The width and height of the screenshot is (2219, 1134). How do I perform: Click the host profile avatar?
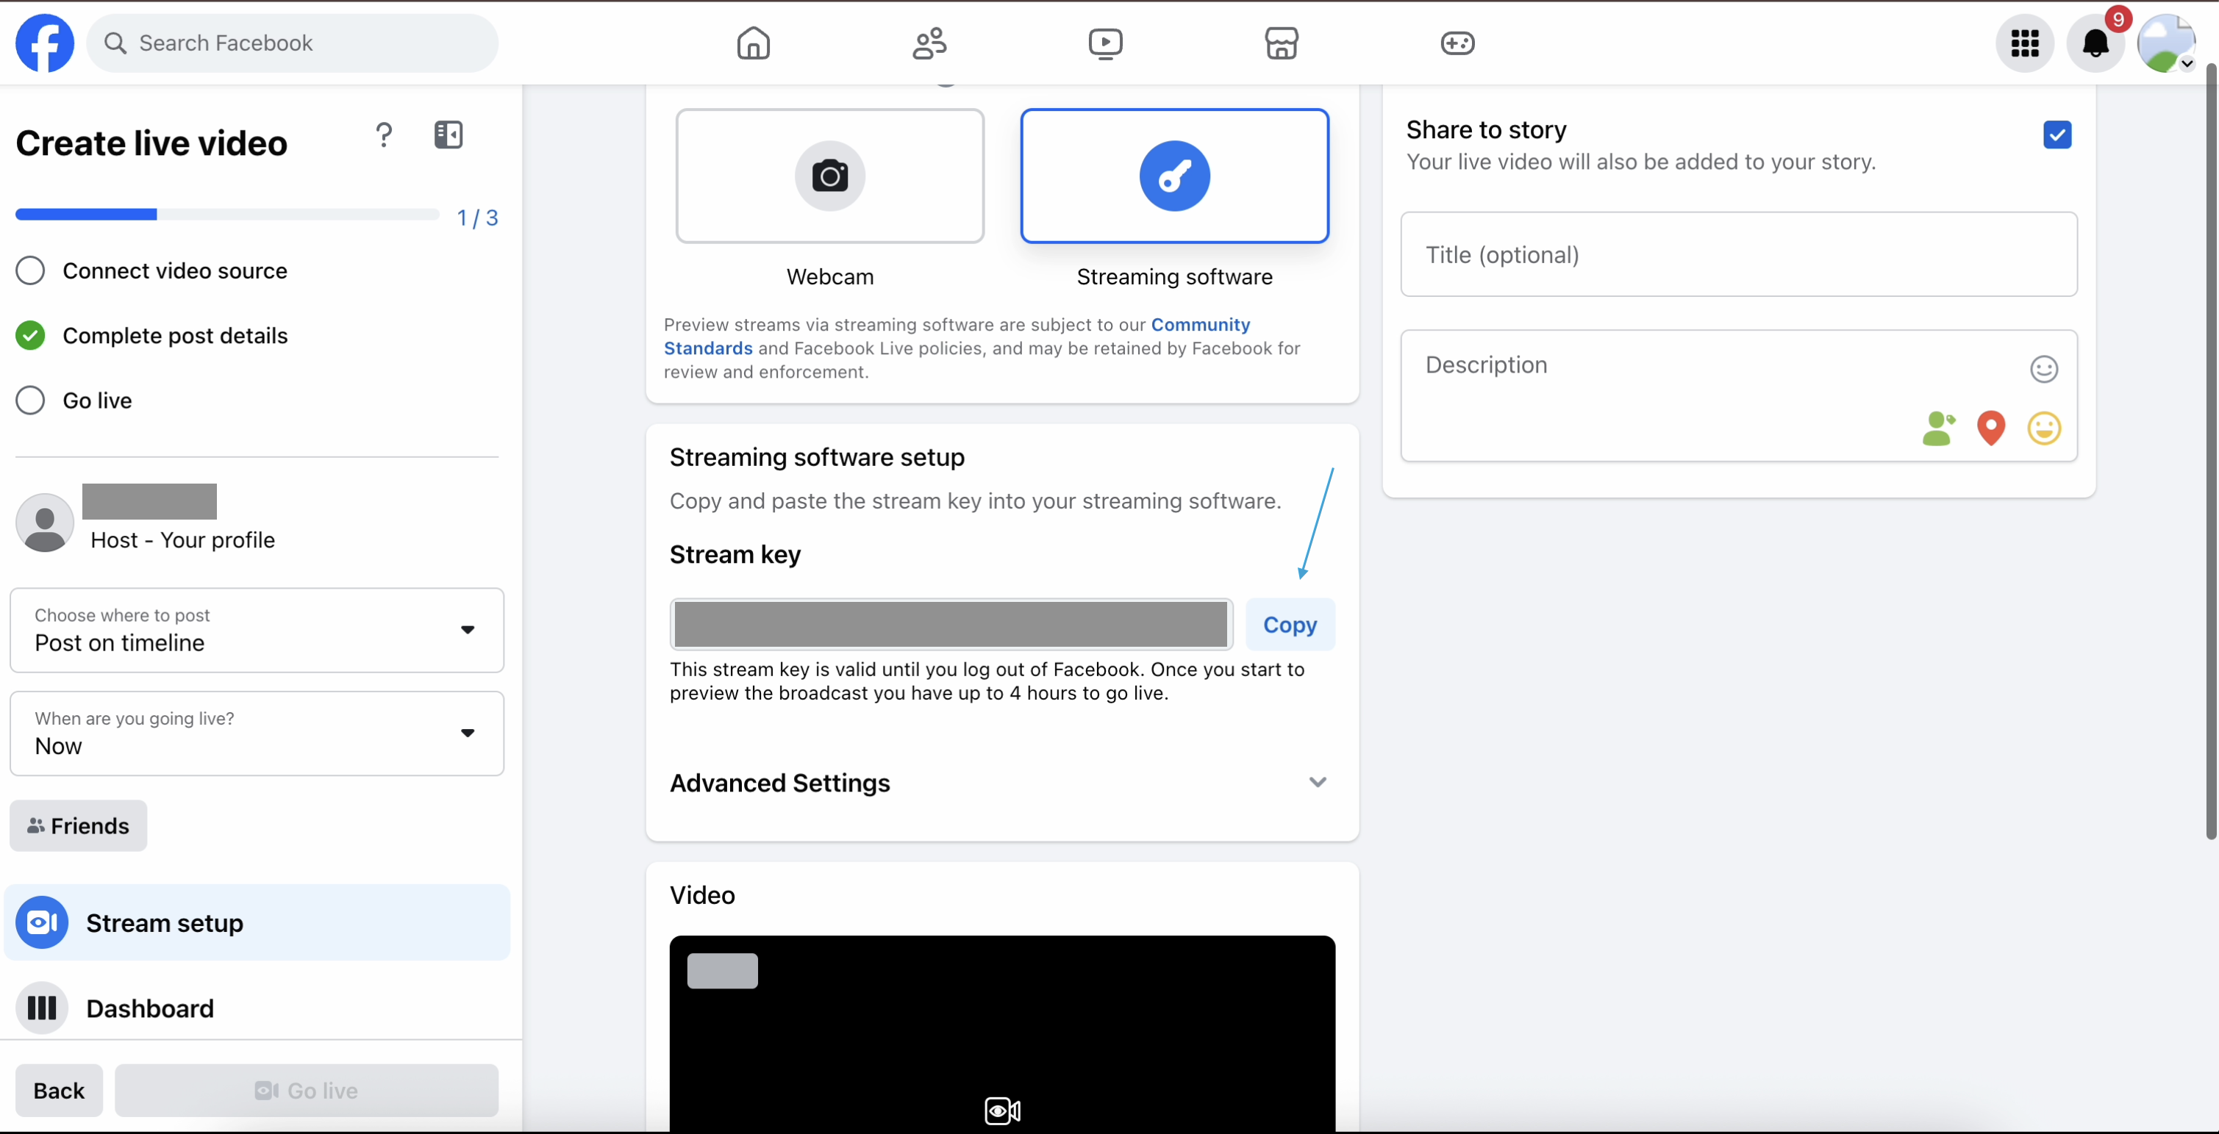point(45,522)
